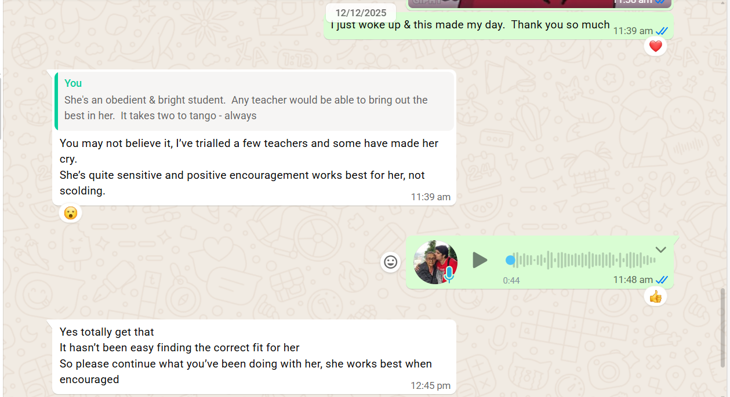Viewport: 730px width, 397px height.
Task: Click the 12:45 pm timestamp
Action: click(430, 385)
